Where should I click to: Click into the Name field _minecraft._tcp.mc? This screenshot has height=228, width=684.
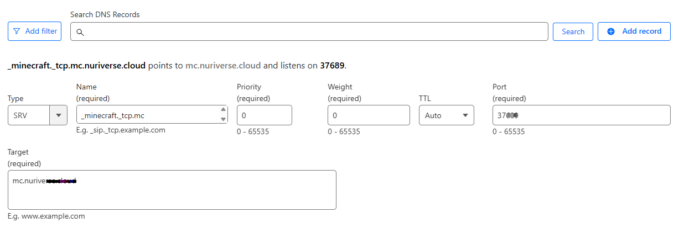pyautogui.click(x=152, y=115)
